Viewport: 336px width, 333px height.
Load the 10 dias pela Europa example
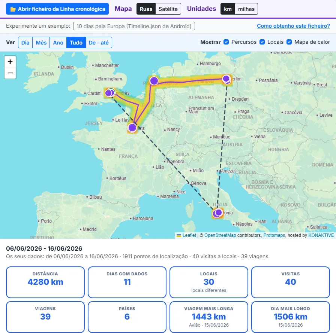point(134,26)
